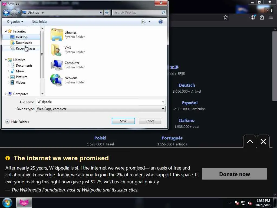Show hidden tray icons arrow
The image size is (277, 208).
[x=230, y=203]
